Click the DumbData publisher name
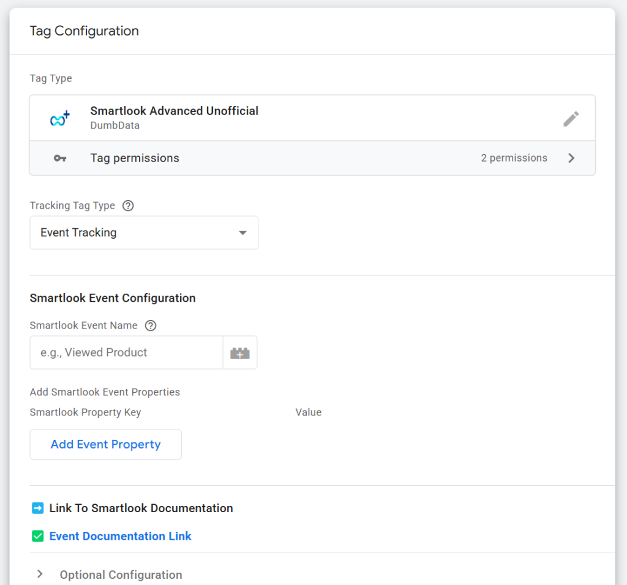 pos(115,125)
